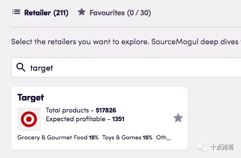Screen dimensions: 241x158
Task: Click the 十点跨境 watermark text
Action: (x=222, y=147)
